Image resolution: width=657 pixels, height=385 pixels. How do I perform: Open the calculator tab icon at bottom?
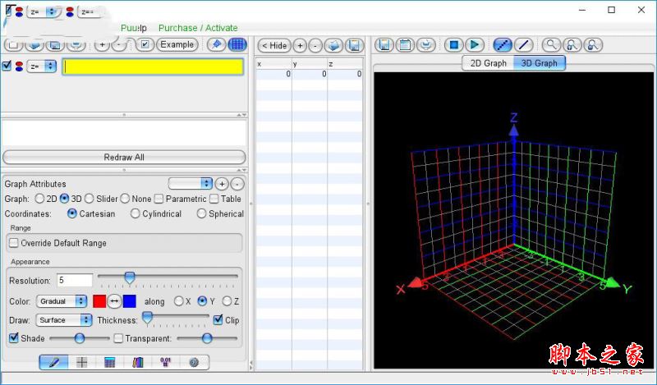[109, 362]
